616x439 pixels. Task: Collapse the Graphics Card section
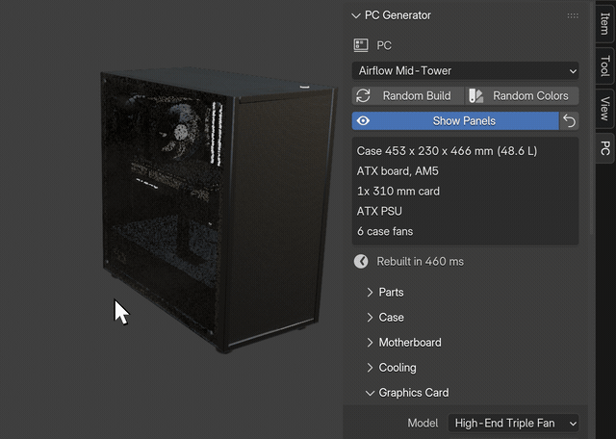pos(407,393)
